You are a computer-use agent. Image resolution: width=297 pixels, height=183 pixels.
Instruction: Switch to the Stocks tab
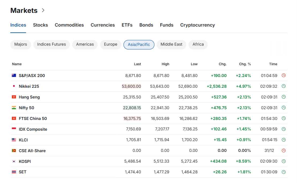[40, 25]
